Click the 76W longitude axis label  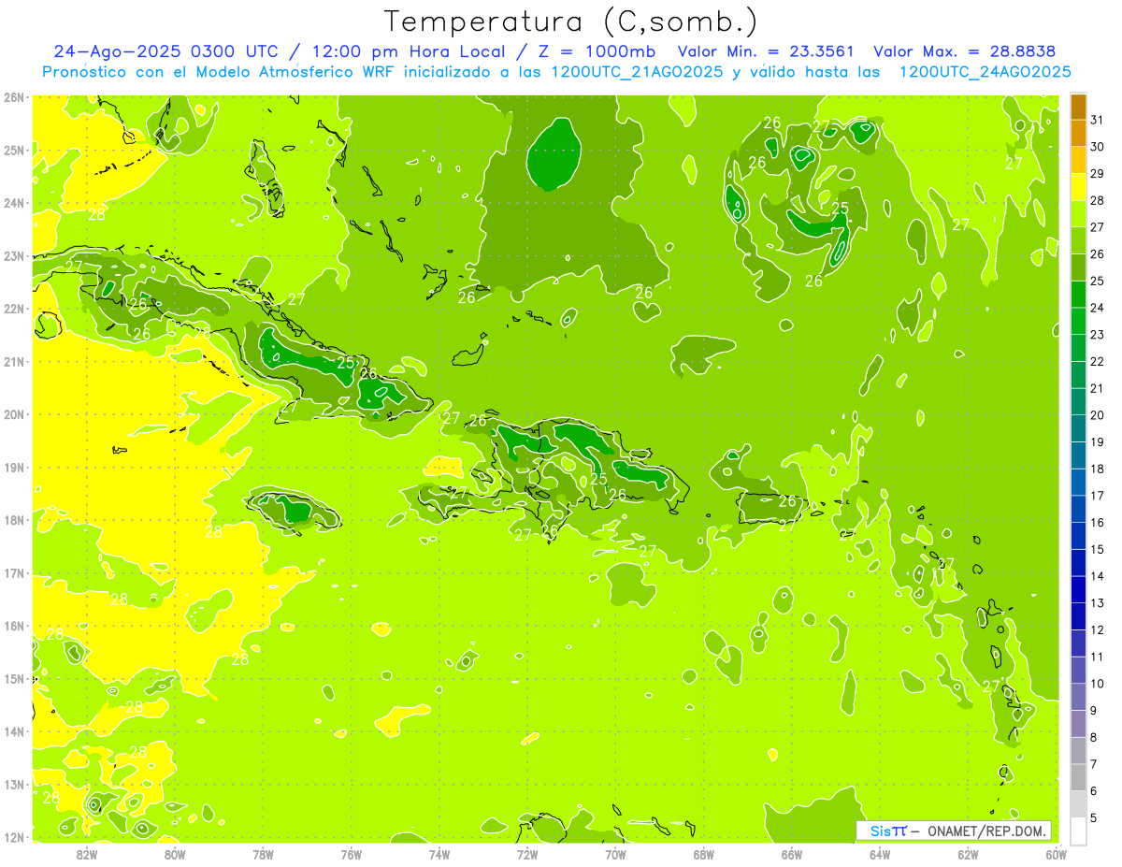[352, 853]
